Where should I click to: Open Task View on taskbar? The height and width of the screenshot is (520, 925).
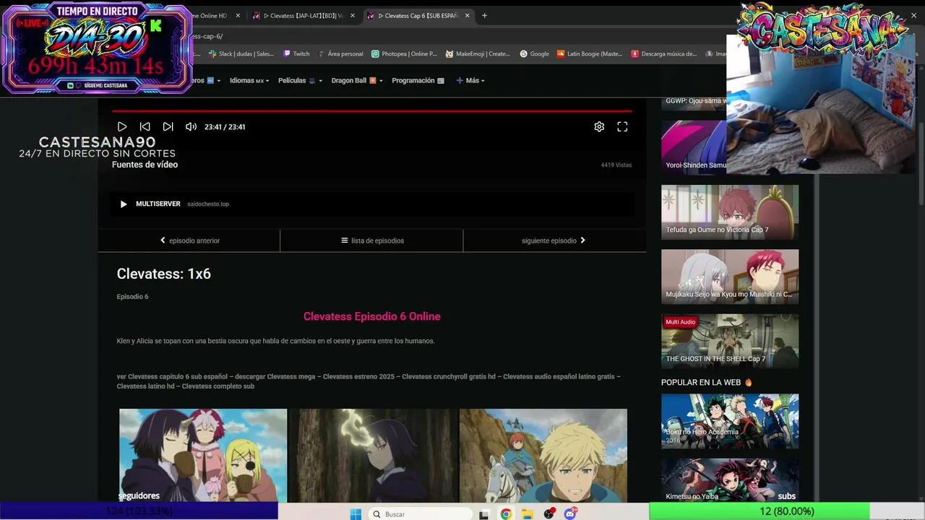coord(484,514)
